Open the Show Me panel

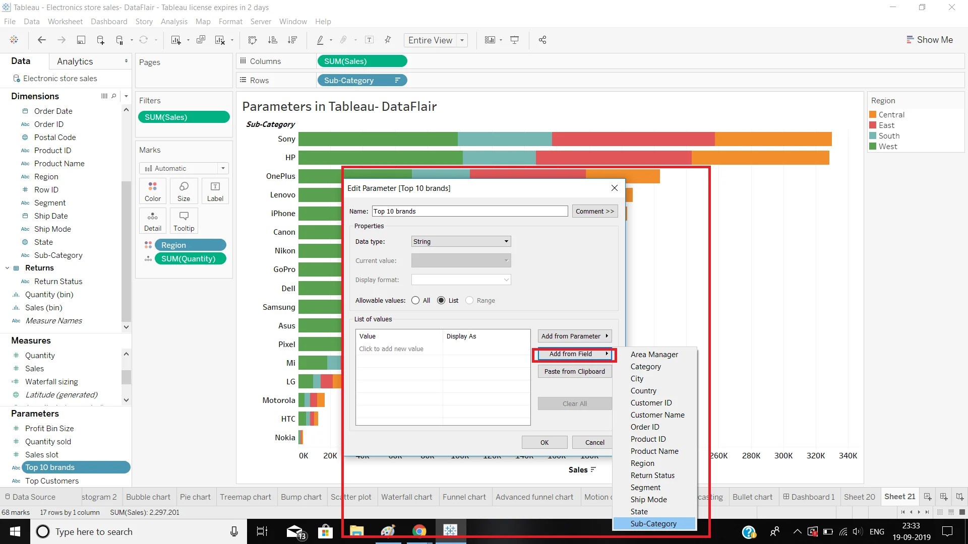[930, 39]
